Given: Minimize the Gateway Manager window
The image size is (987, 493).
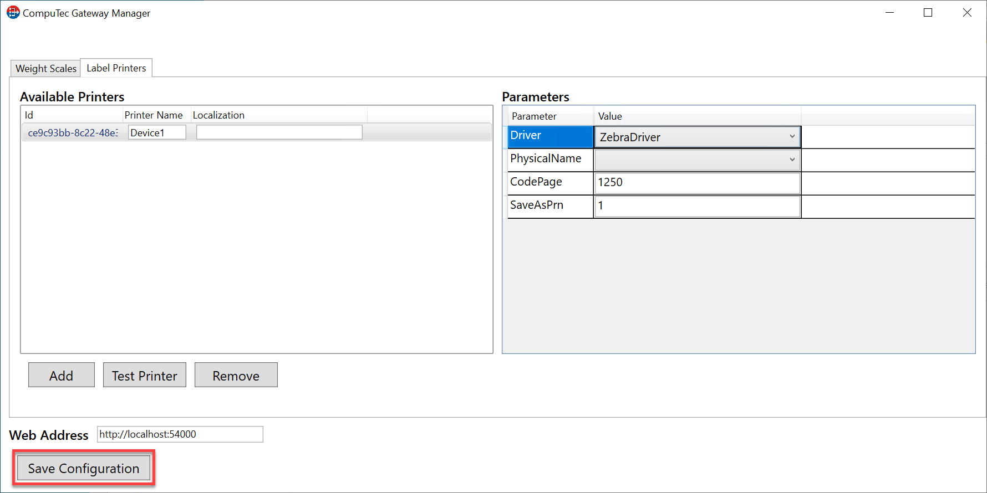Looking at the screenshot, I should click(x=890, y=13).
